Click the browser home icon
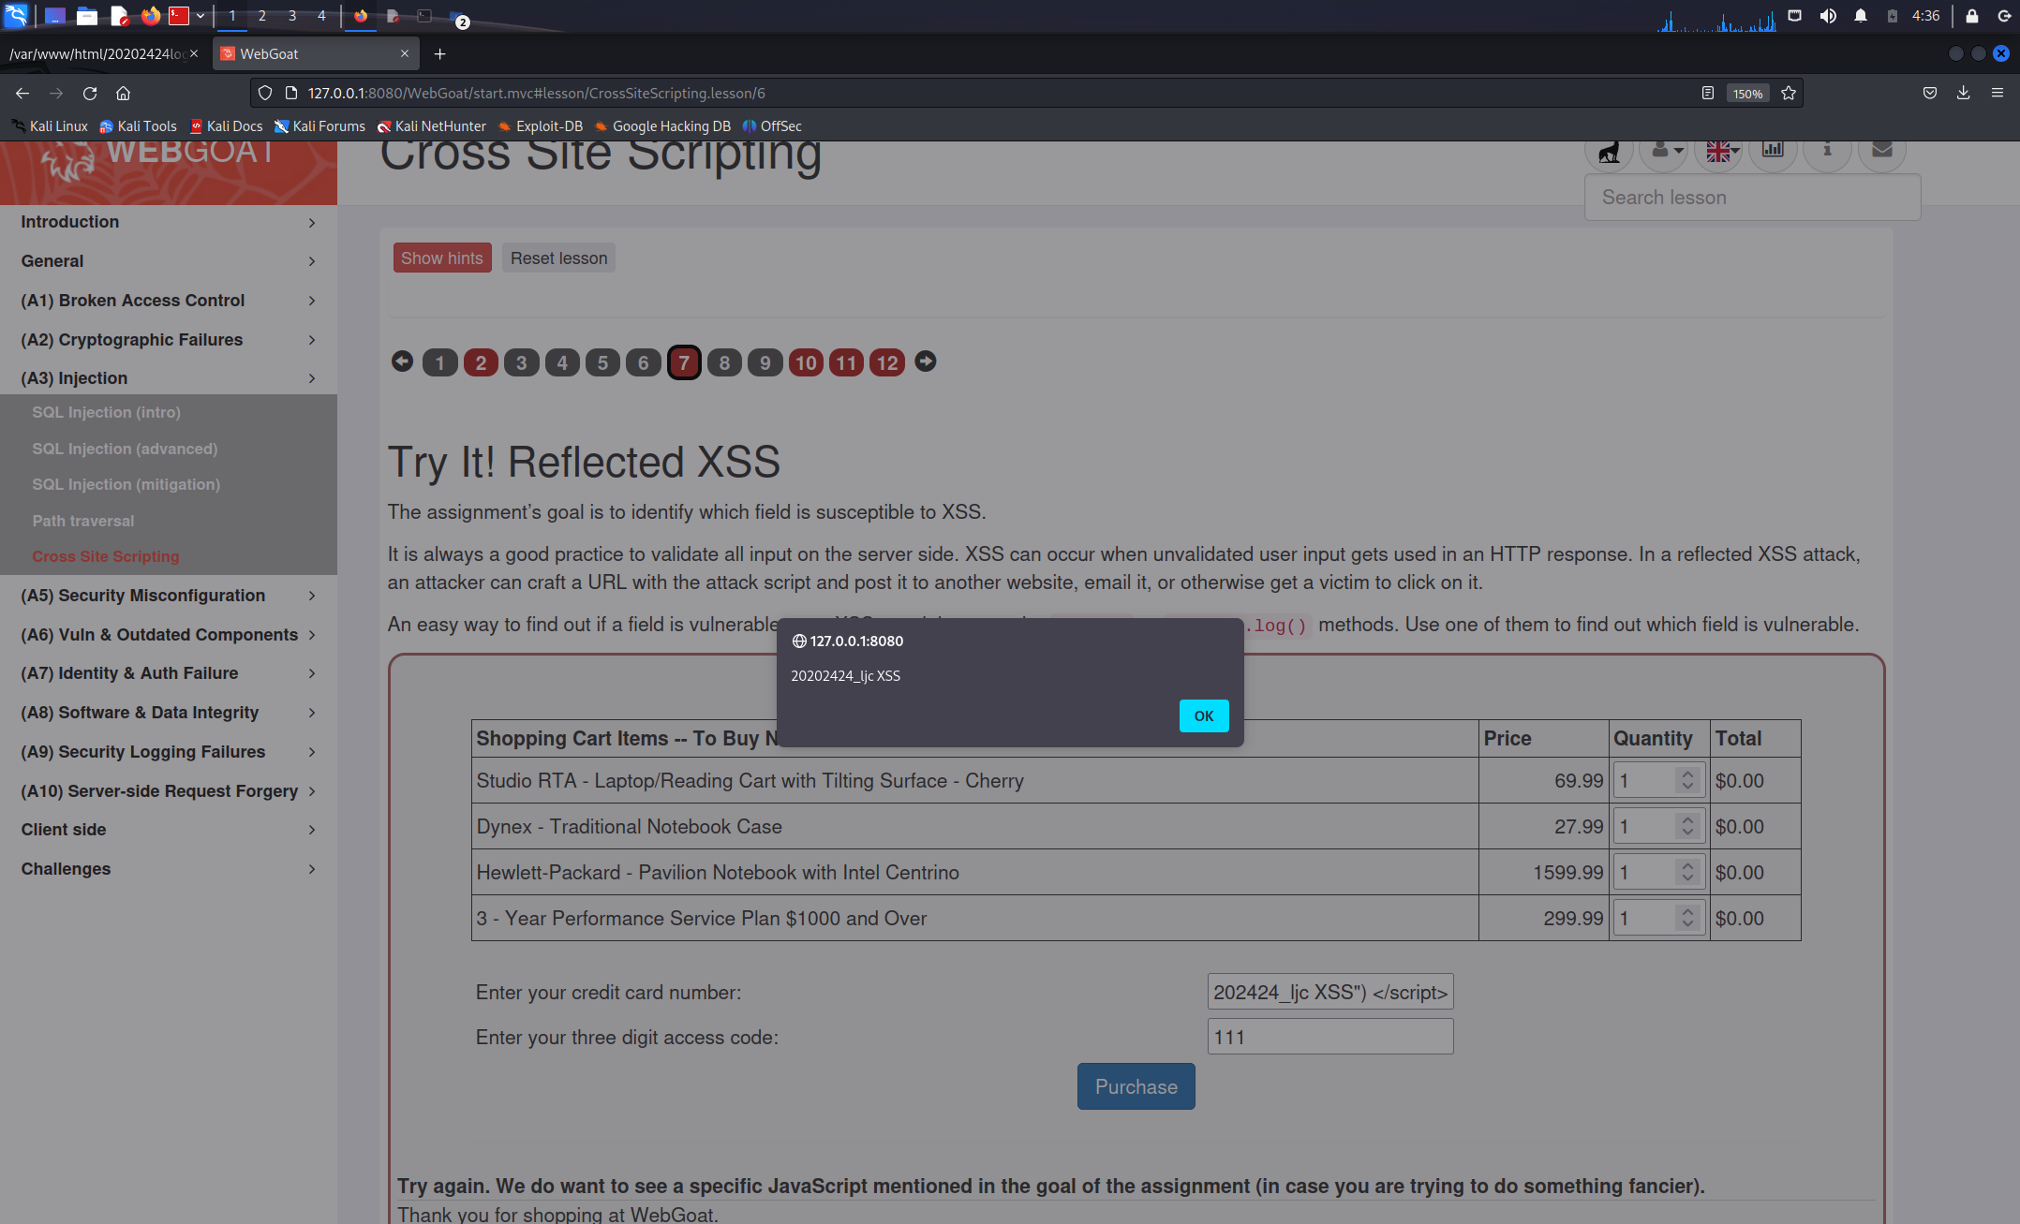 click(123, 93)
